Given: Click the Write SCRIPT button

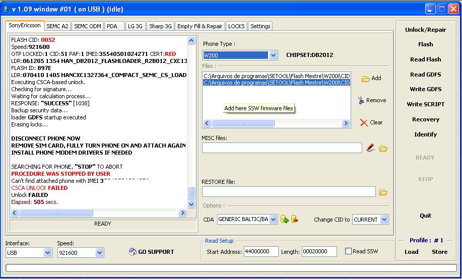Looking at the screenshot, I should (425, 104).
